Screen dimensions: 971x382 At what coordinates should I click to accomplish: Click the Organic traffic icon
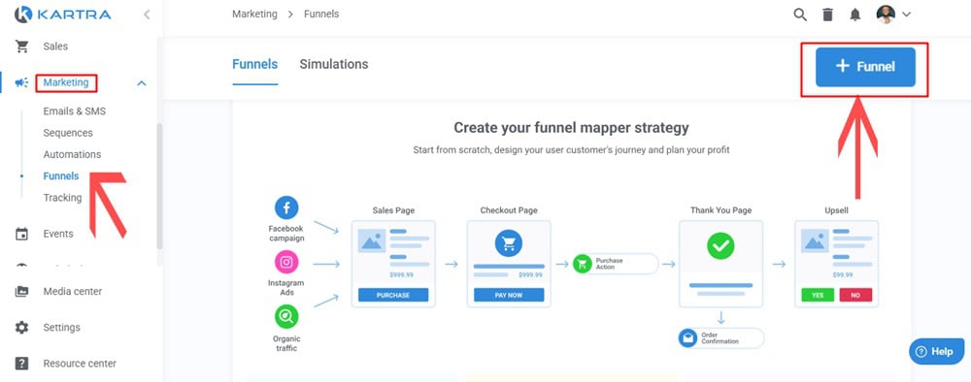click(286, 317)
